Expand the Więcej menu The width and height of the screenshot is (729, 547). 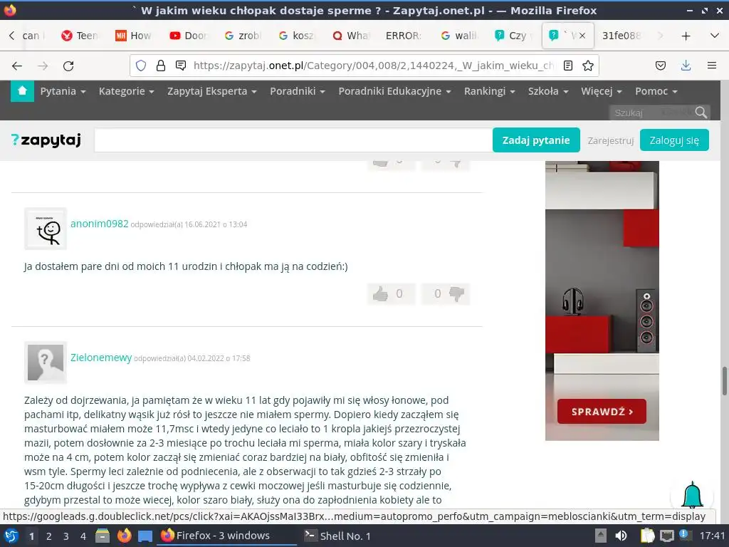pos(601,91)
